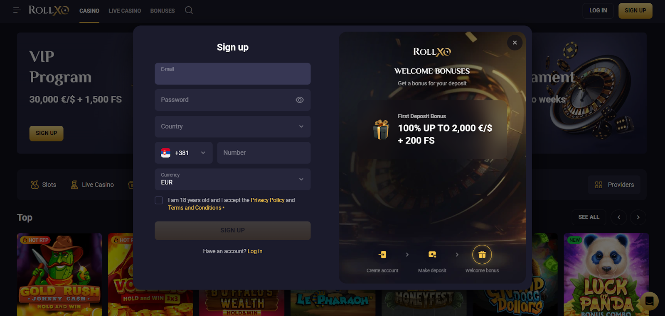Screen dimensions: 665x316
Task: Click the Log in link below form
Action: [255, 251]
